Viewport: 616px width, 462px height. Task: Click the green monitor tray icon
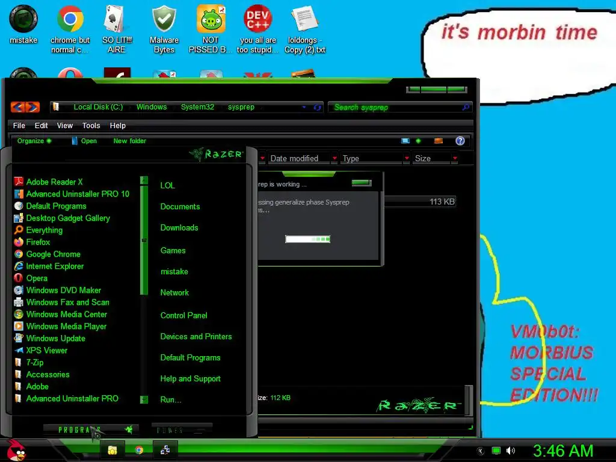coord(496,451)
